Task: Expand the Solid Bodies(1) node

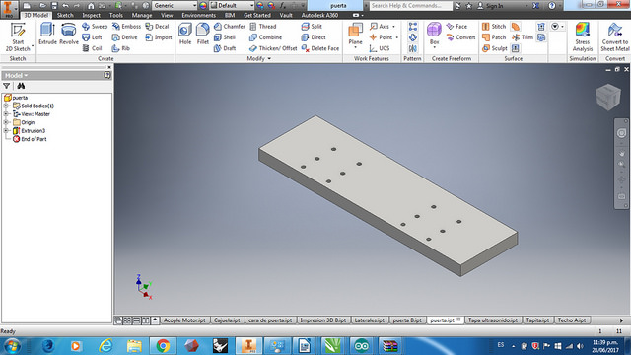Action: [x=6, y=106]
